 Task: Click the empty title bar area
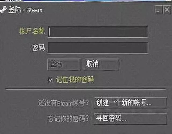(x=99, y=10)
